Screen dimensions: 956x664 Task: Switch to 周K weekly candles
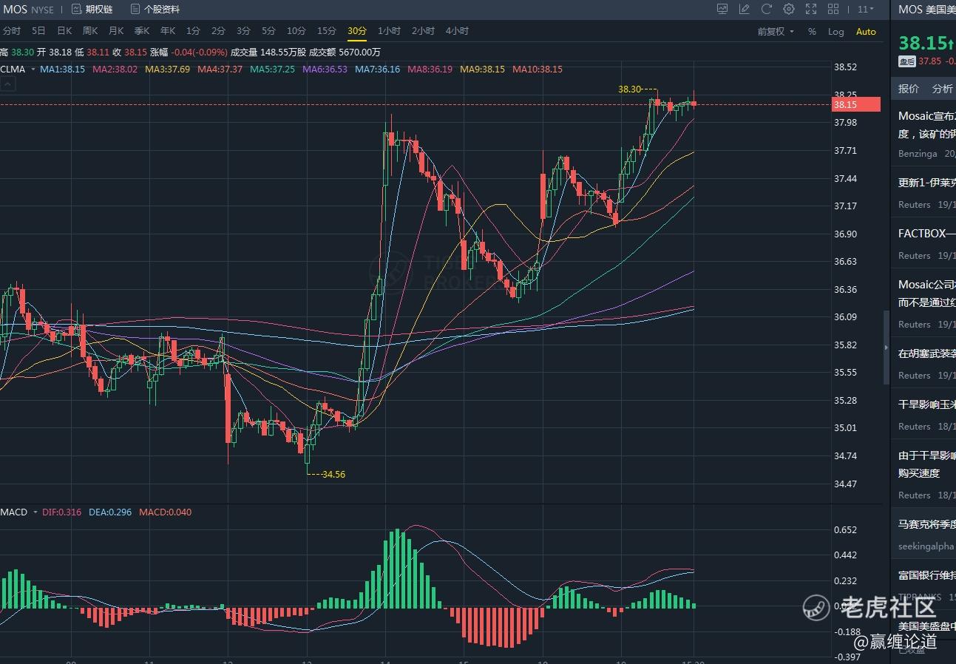coord(90,31)
